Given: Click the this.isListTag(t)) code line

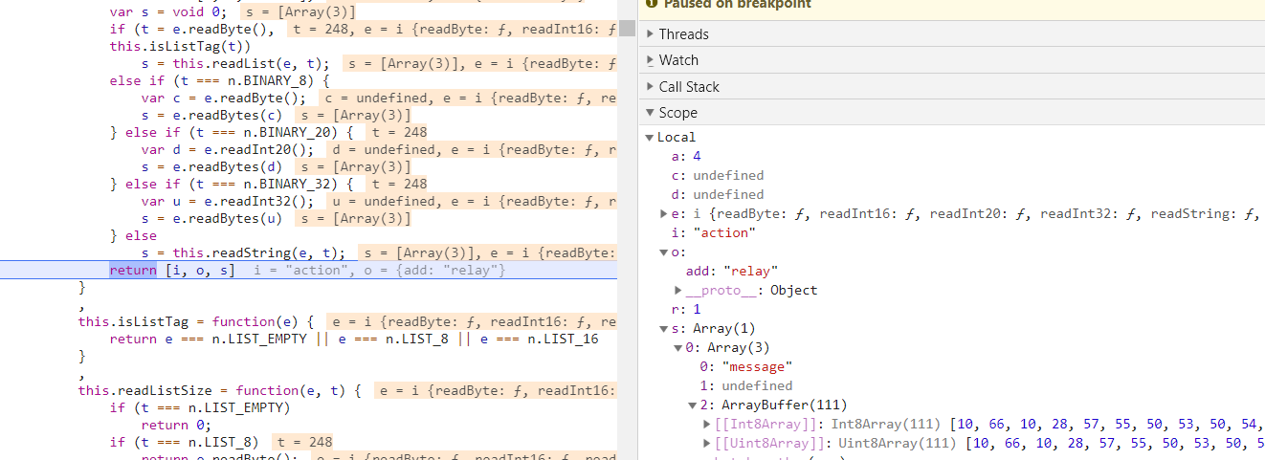Looking at the screenshot, I should (180, 46).
